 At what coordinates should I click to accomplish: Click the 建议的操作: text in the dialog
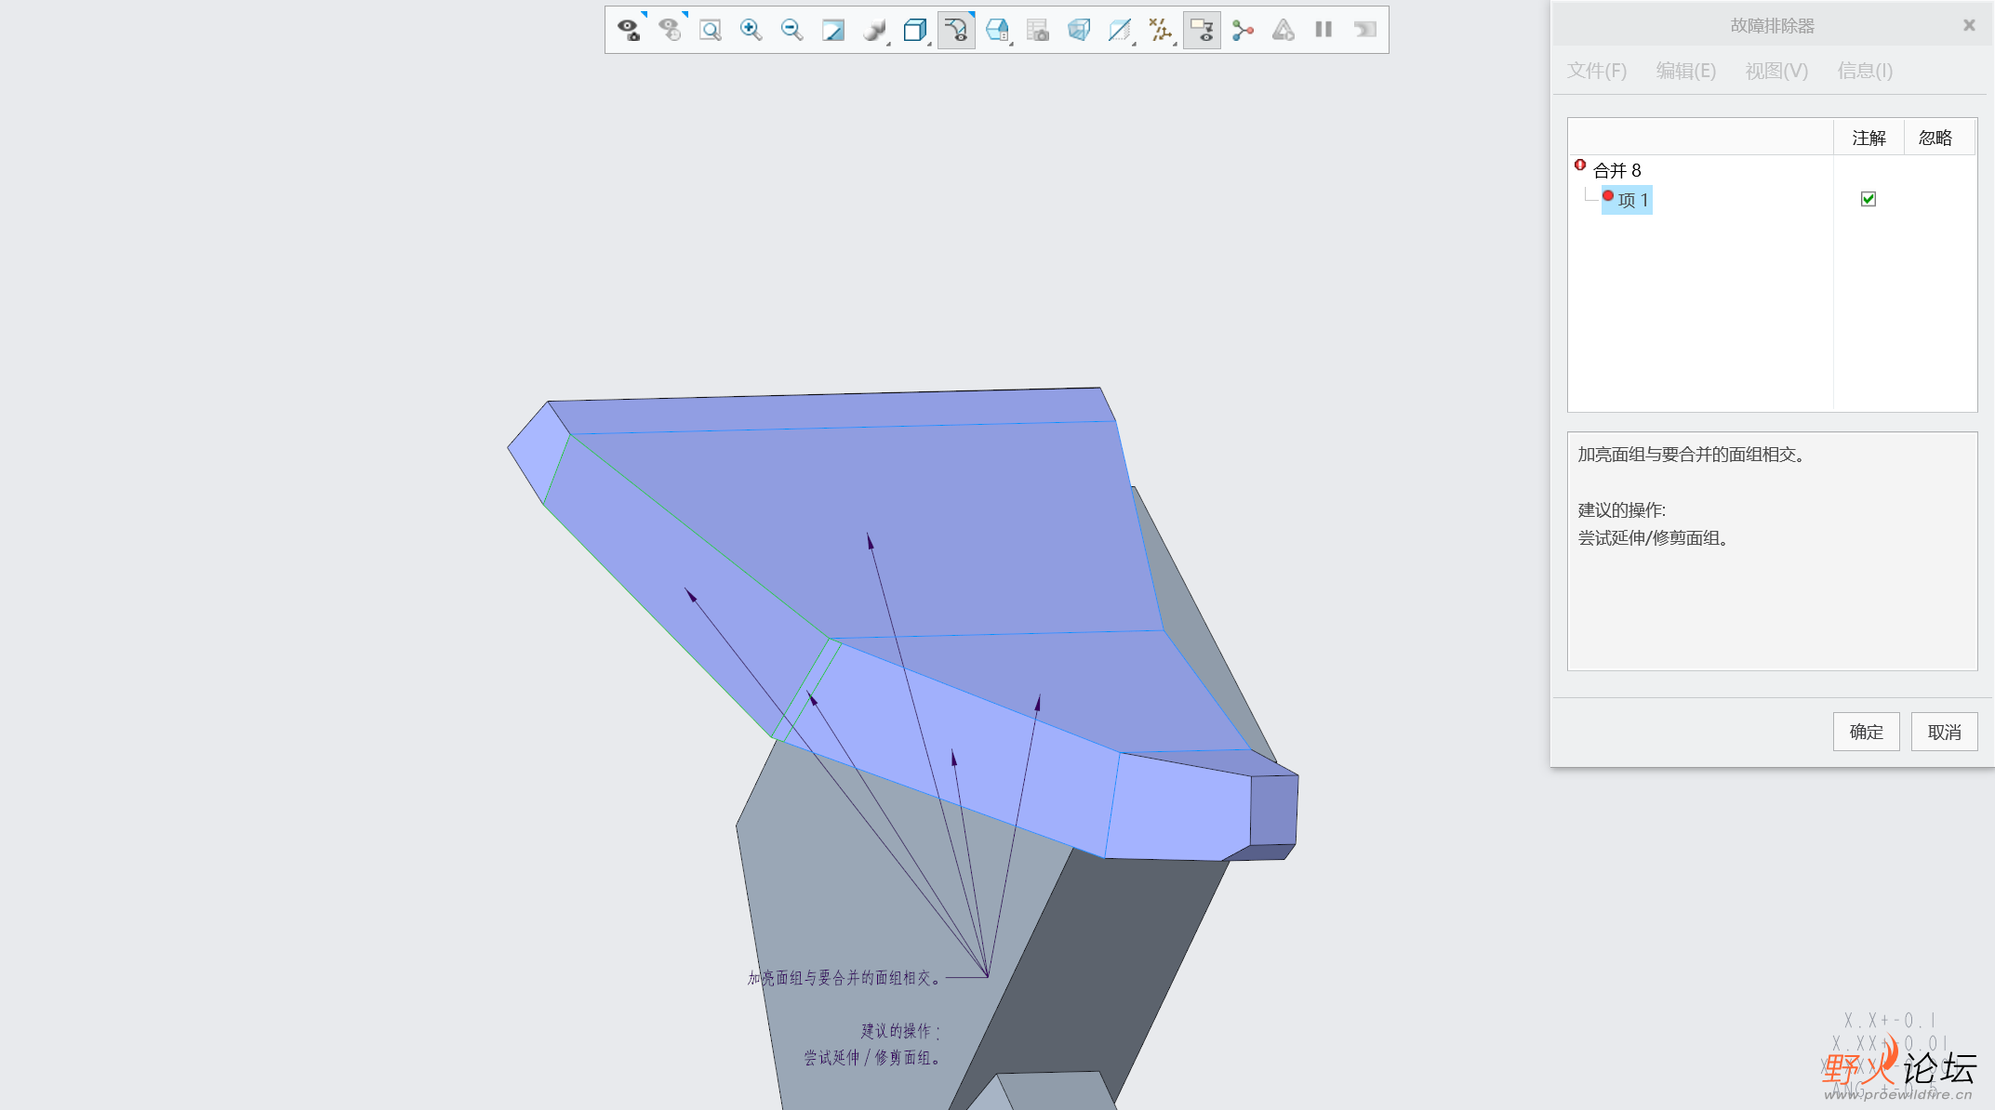click(1622, 510)
